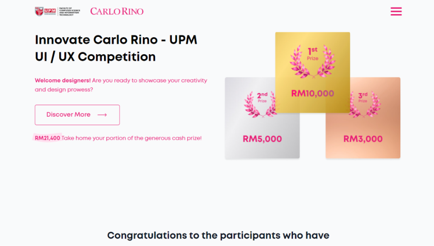The height and width of the screenshot is (246, 434).
Task: Click the Faculty of Computer Science label
Action: (69, 11)
